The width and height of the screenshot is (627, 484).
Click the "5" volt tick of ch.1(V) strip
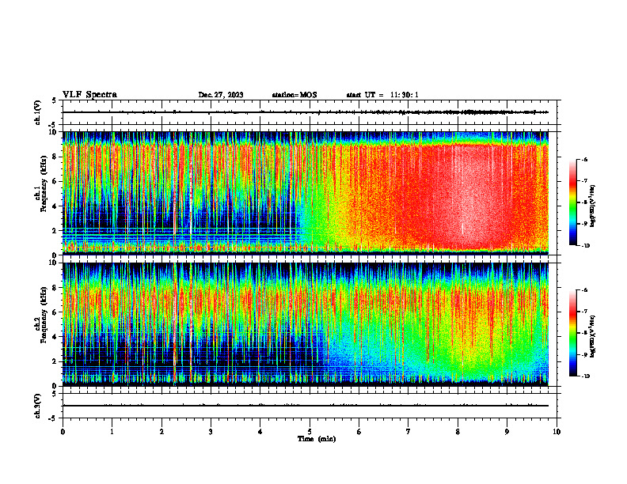pos(54,100)
